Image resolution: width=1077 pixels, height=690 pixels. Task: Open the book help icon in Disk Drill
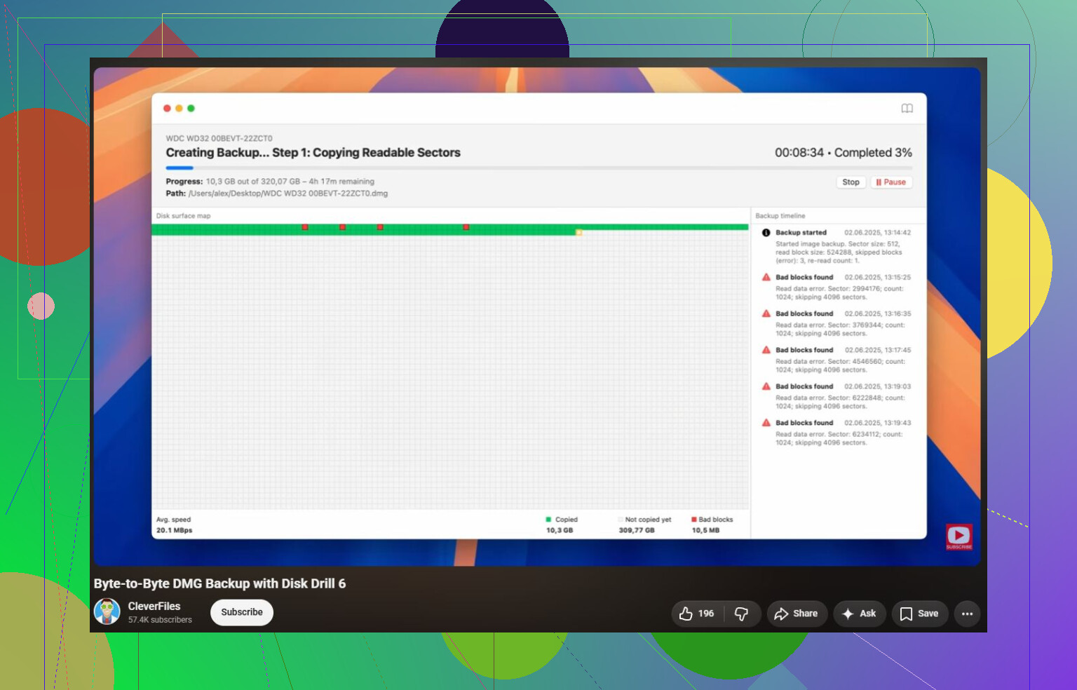tap(907, 109)
